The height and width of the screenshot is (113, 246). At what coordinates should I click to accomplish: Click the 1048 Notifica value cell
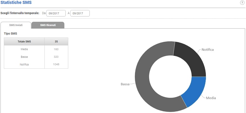[x=56, y=64]
